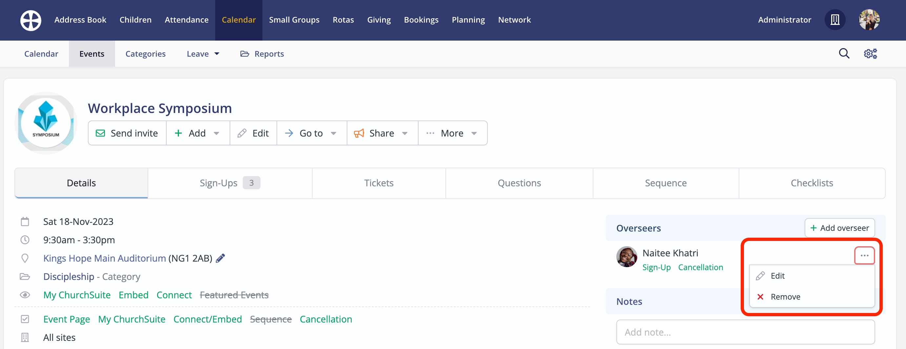Open the Leave dropdown menu
Image resolution: width=906 pixels, height=349 pixels.
pyautogui.click(x=203, y=54)
